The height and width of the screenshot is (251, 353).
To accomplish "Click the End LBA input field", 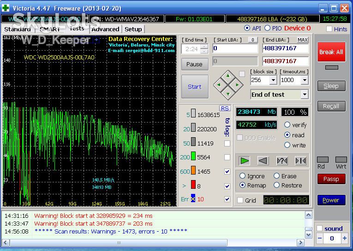I will (286, 48).
